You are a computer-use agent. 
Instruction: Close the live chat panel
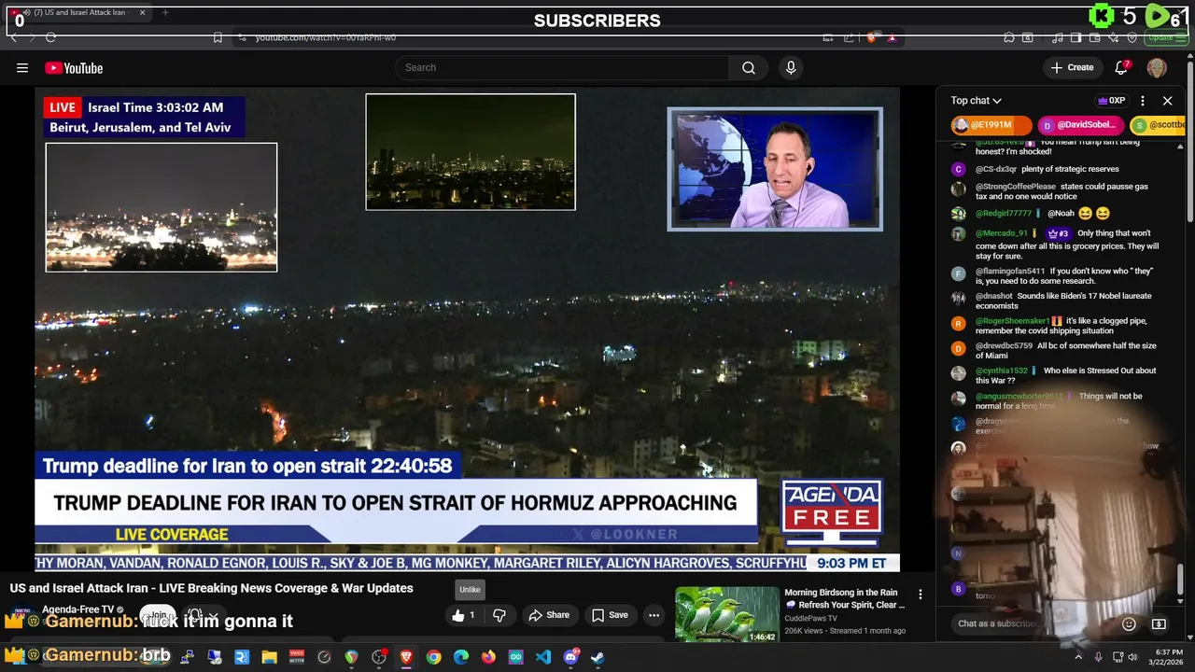pyautogui.click(x=1167, y=101)
